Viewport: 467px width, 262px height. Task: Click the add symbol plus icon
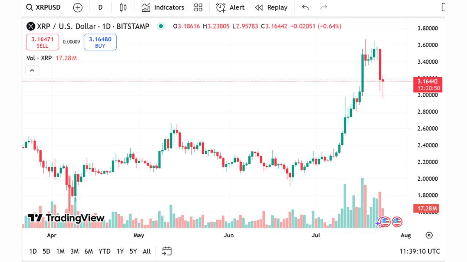tap(78, 7)
